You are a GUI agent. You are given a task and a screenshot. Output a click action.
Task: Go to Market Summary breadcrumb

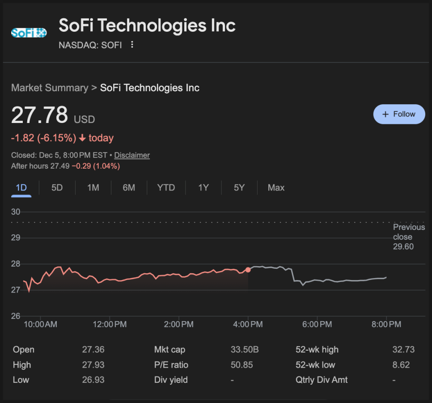(x=49, y=88)
